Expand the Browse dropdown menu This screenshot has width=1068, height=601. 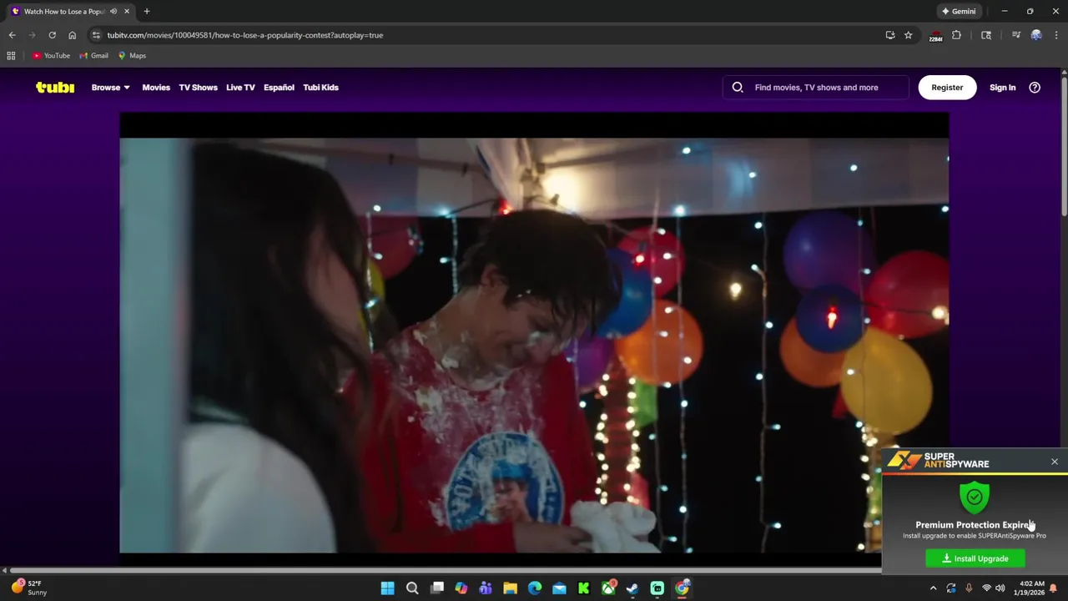[110, 87]
